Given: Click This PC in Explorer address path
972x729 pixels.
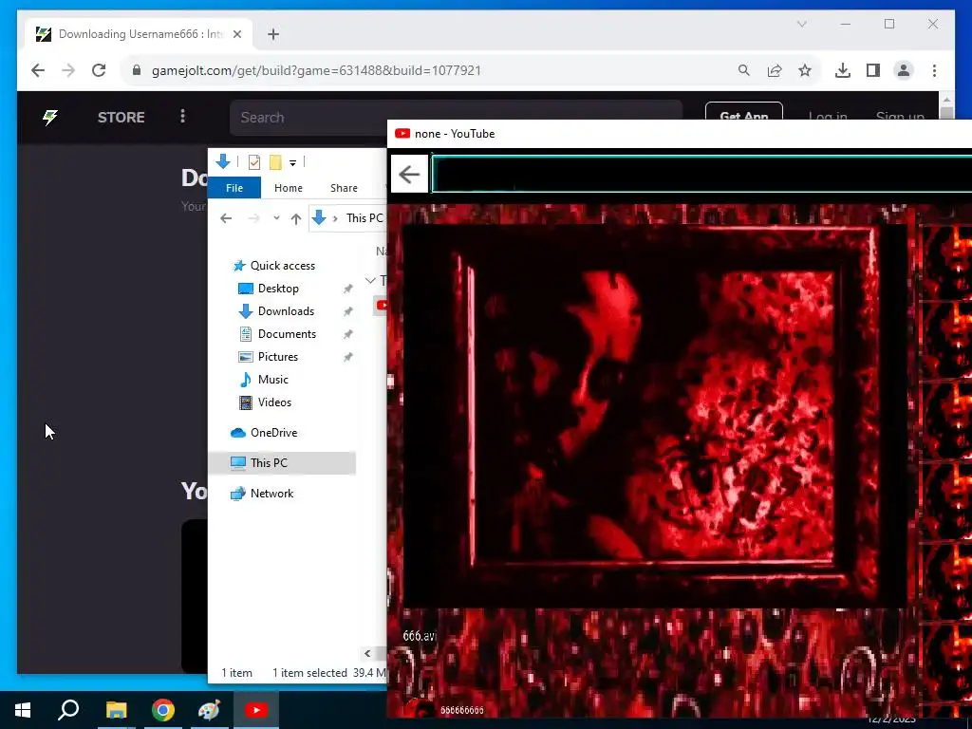Looking at the screenshot, I should tap(364, 218).
